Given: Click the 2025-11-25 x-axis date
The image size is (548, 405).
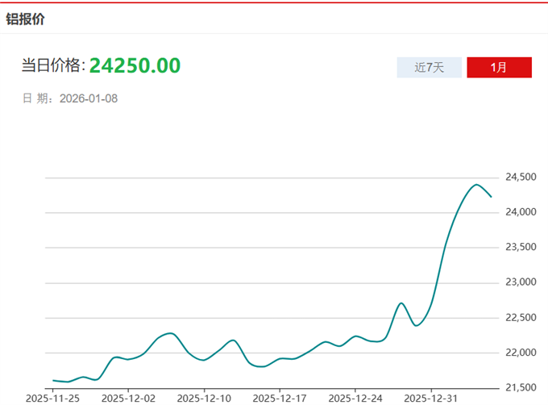Looking at the screenshot, I should point(52,398).
